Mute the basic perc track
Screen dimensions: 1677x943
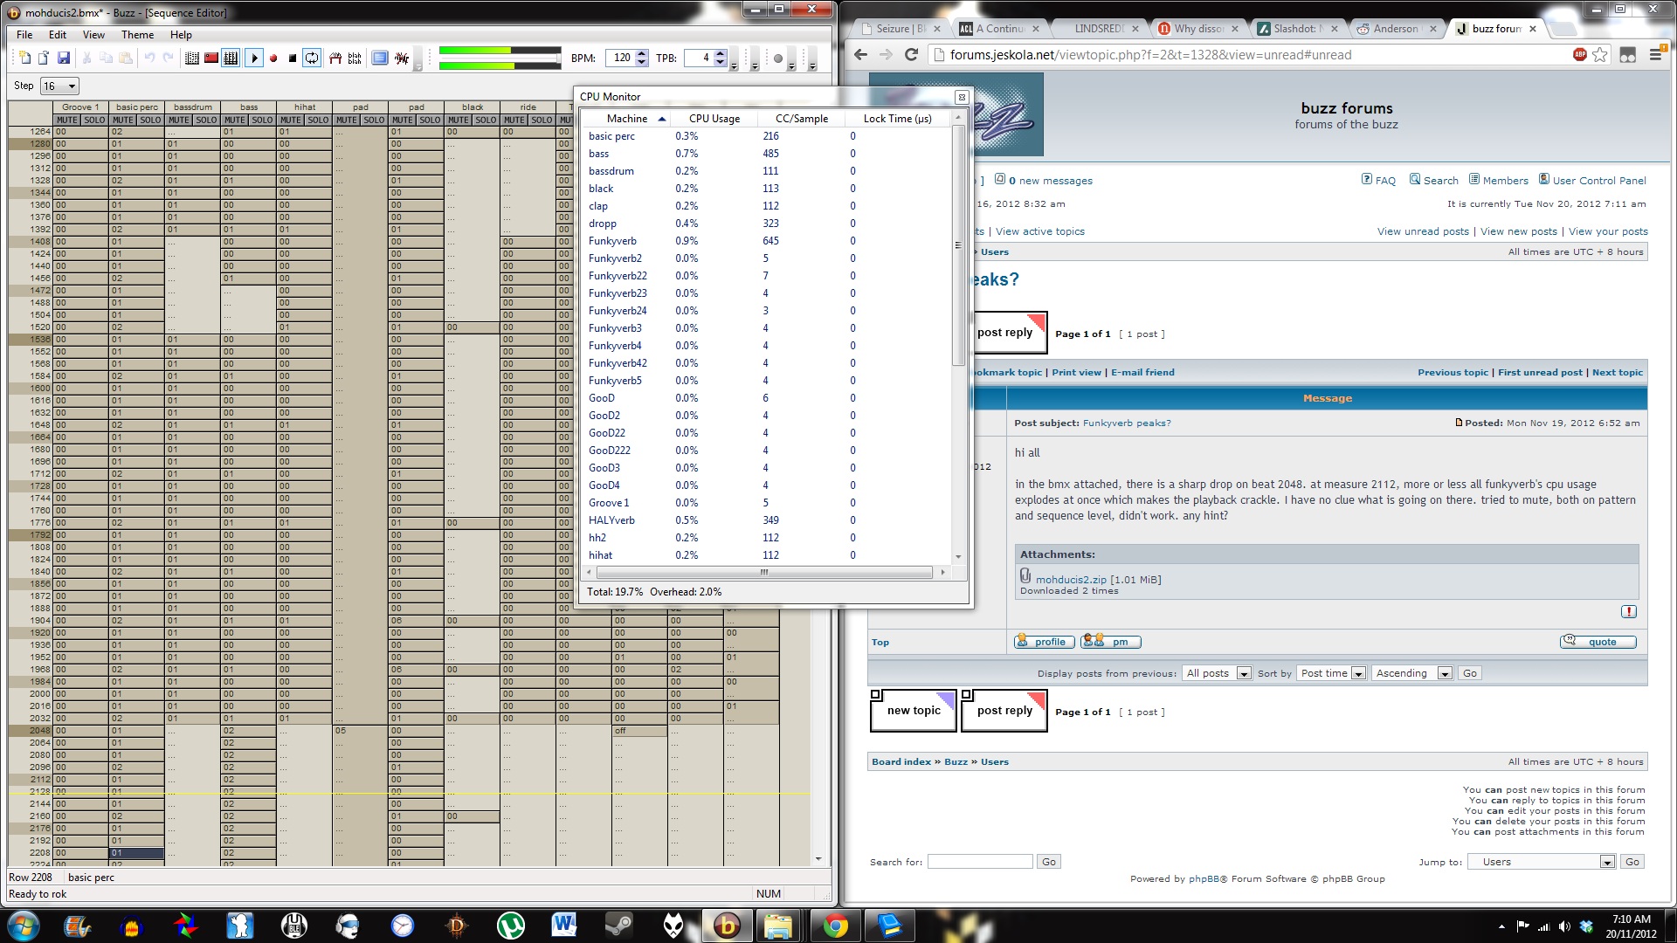pyautogui.click(x=122, y=120)
